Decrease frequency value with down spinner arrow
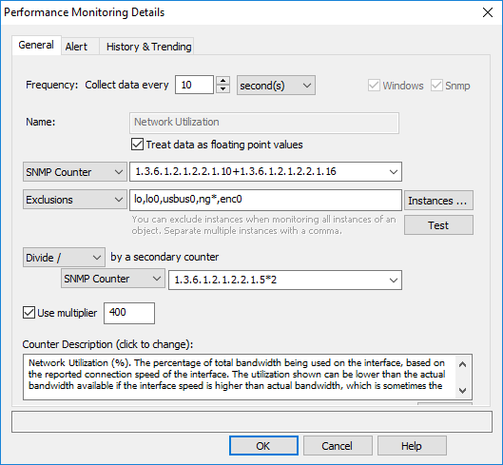The height and width of the screenshot is (465, 503). 222,88
